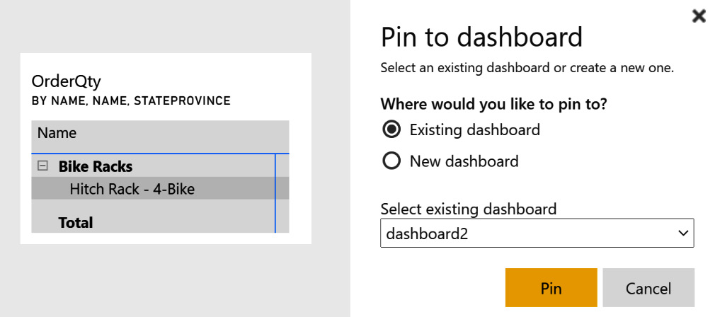This screenshot has height=317, width=715.
Task: Click 'Where would you like to pin to?' text
Action: 494,104
